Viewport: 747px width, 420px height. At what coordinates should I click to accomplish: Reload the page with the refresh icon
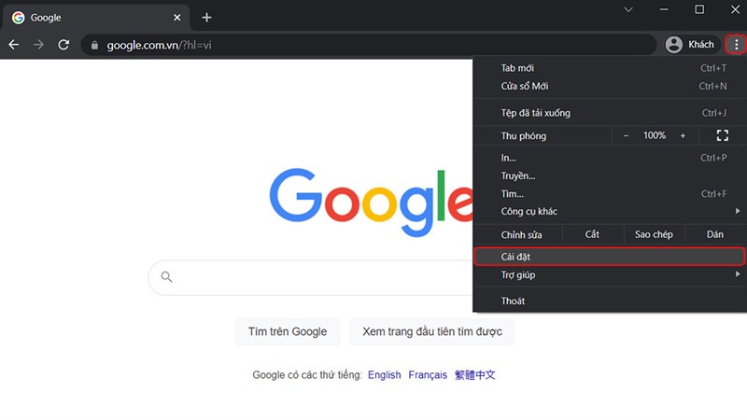pos(63,45)
